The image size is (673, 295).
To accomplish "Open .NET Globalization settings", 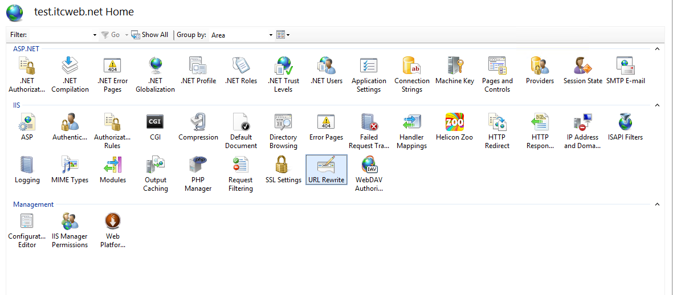I will 156,75.
